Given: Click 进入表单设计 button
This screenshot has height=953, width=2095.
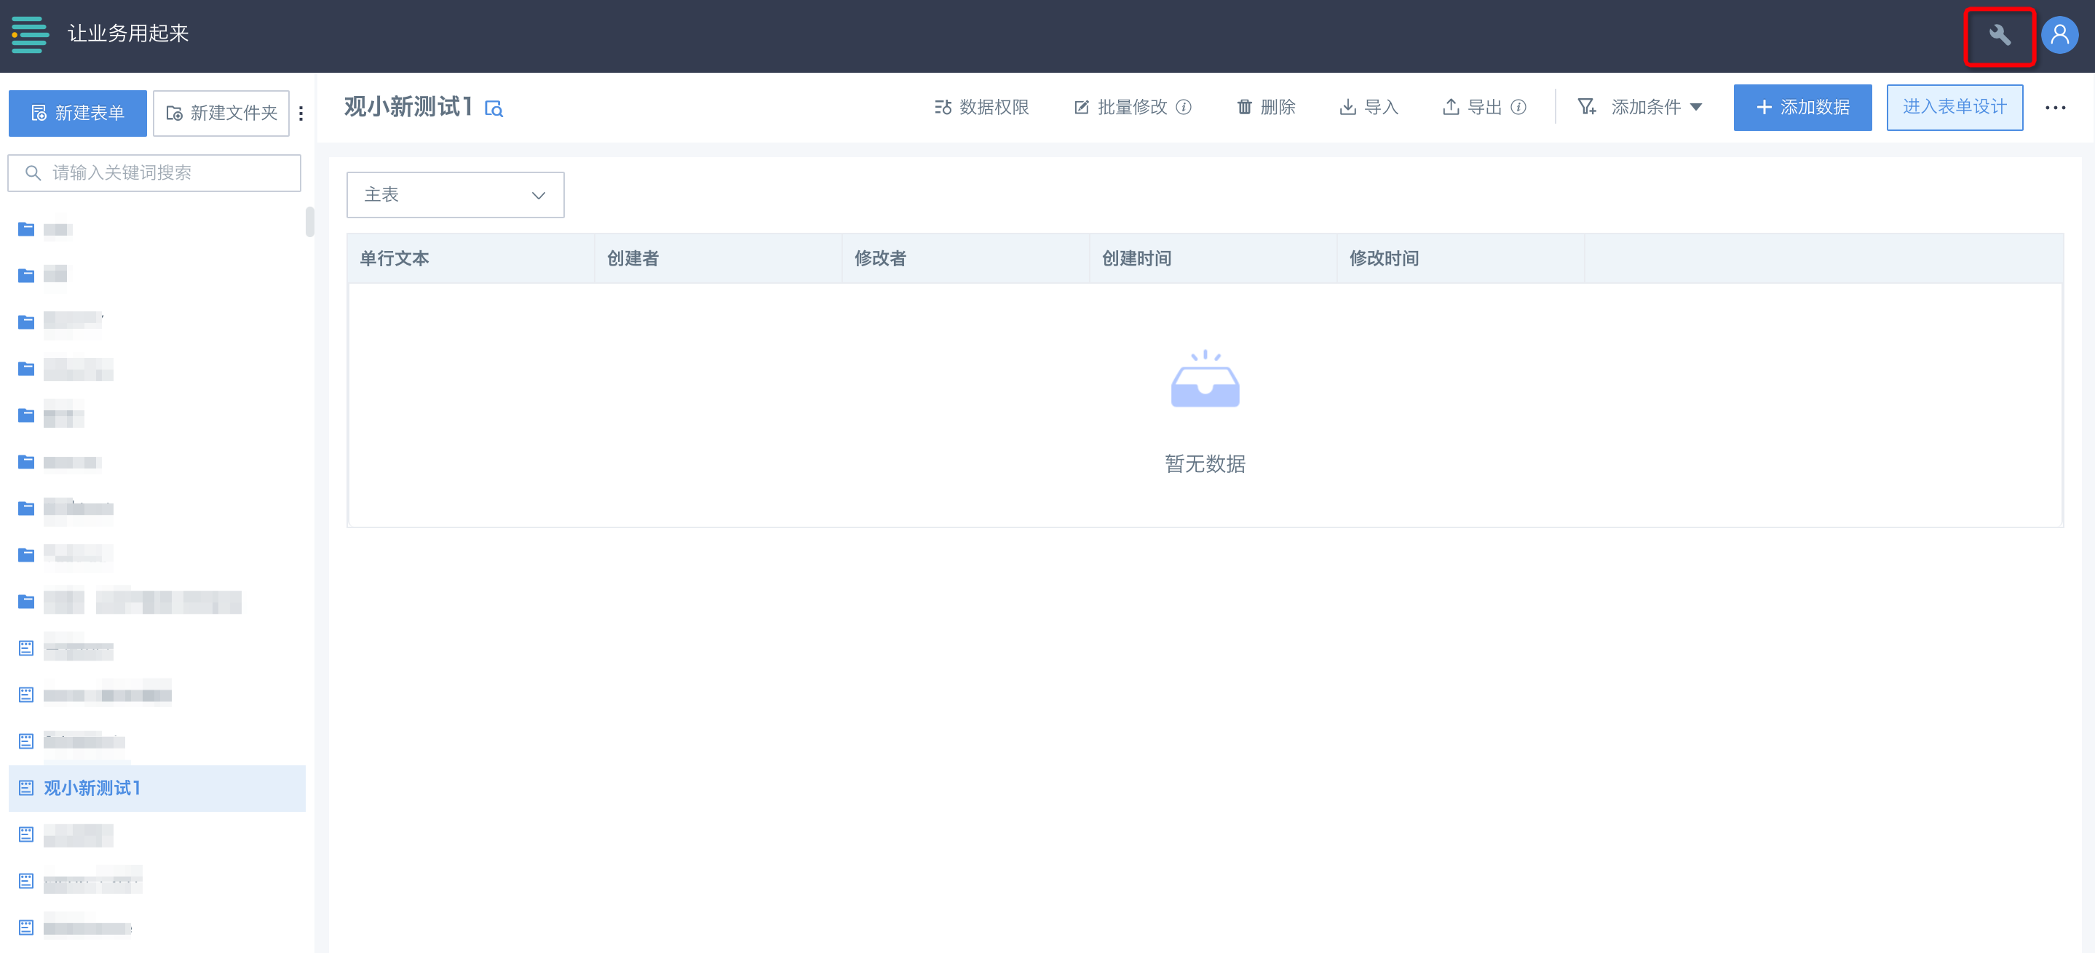Looking at the screenshot, I should [1955, 107].
